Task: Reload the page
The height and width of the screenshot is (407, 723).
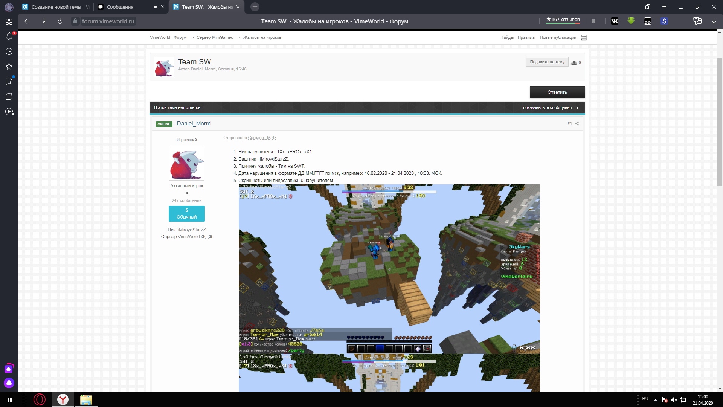Action: click(60, 21)
